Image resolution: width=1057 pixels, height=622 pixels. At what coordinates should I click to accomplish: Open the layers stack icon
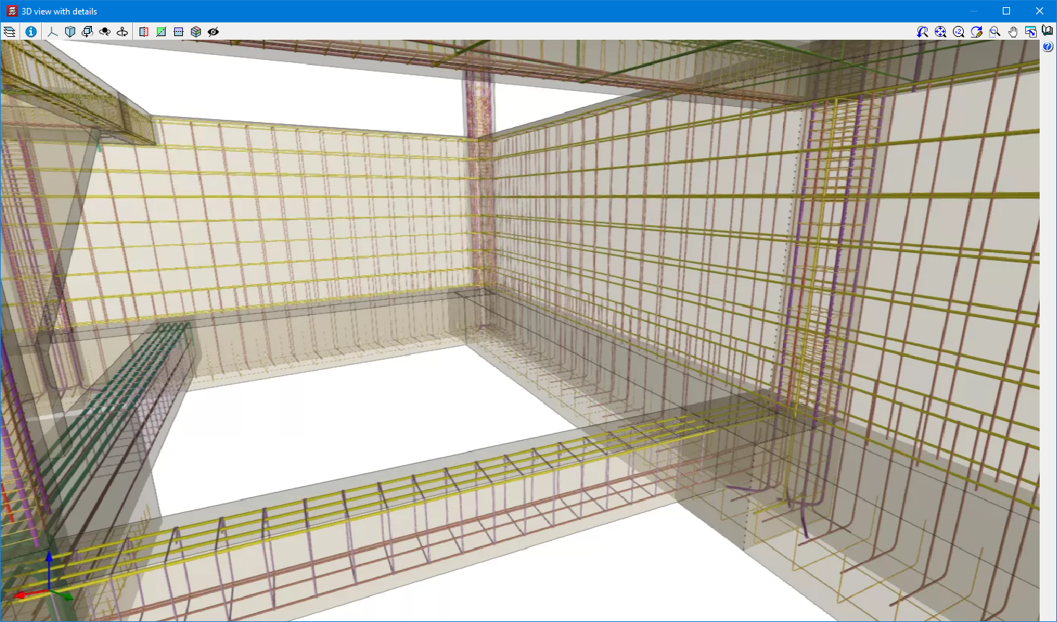click(x=9, y=32)
